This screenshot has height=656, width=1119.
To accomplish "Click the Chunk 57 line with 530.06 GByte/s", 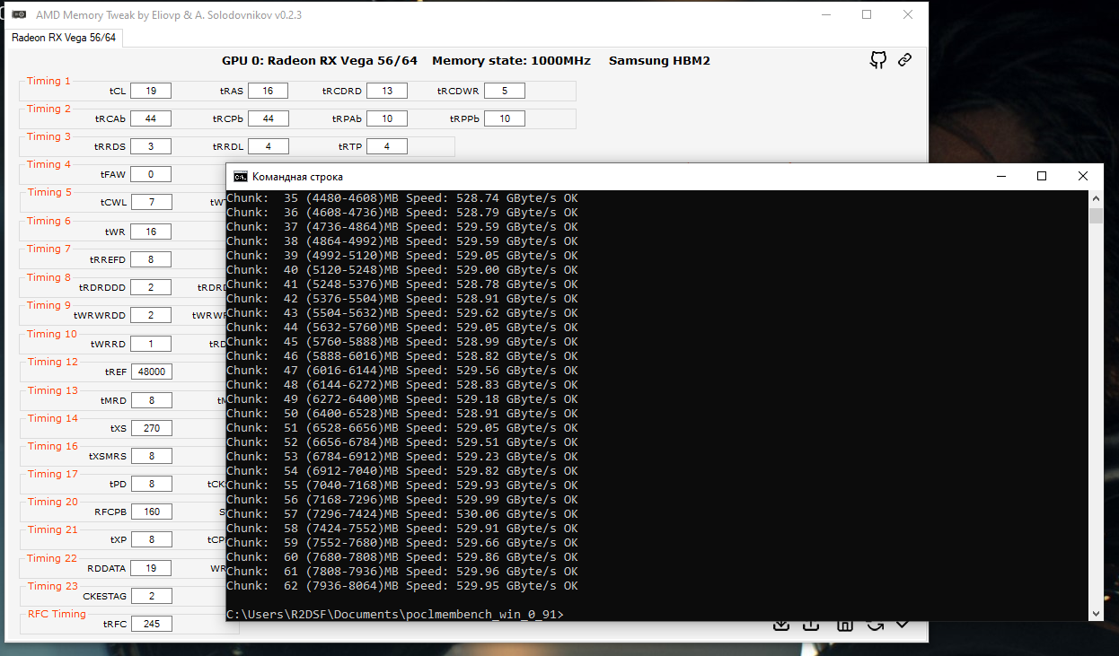I will tap(402, 514).
